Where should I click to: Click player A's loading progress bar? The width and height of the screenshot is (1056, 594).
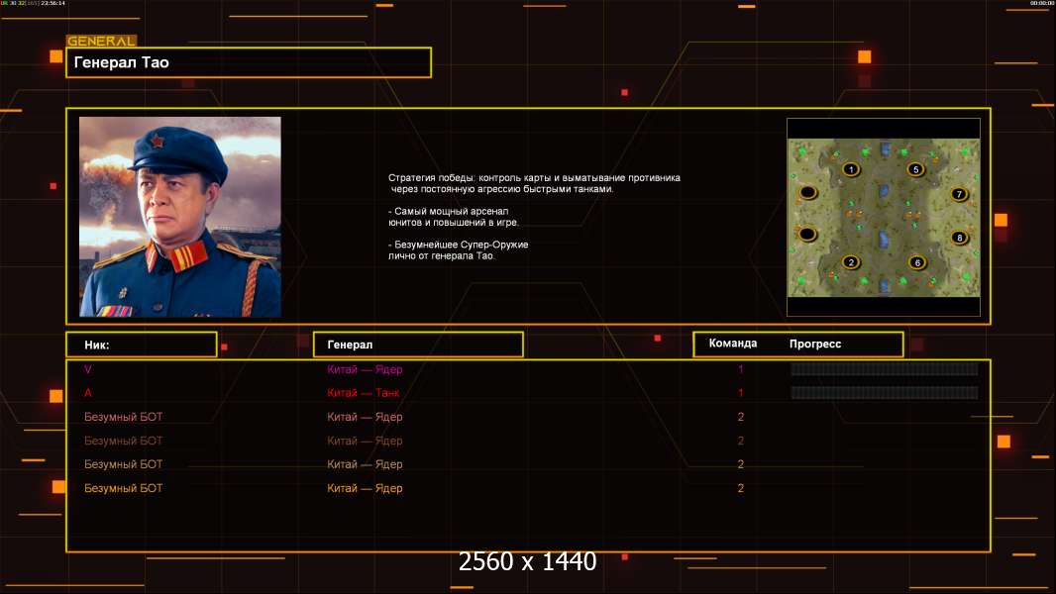pos(884,392)
